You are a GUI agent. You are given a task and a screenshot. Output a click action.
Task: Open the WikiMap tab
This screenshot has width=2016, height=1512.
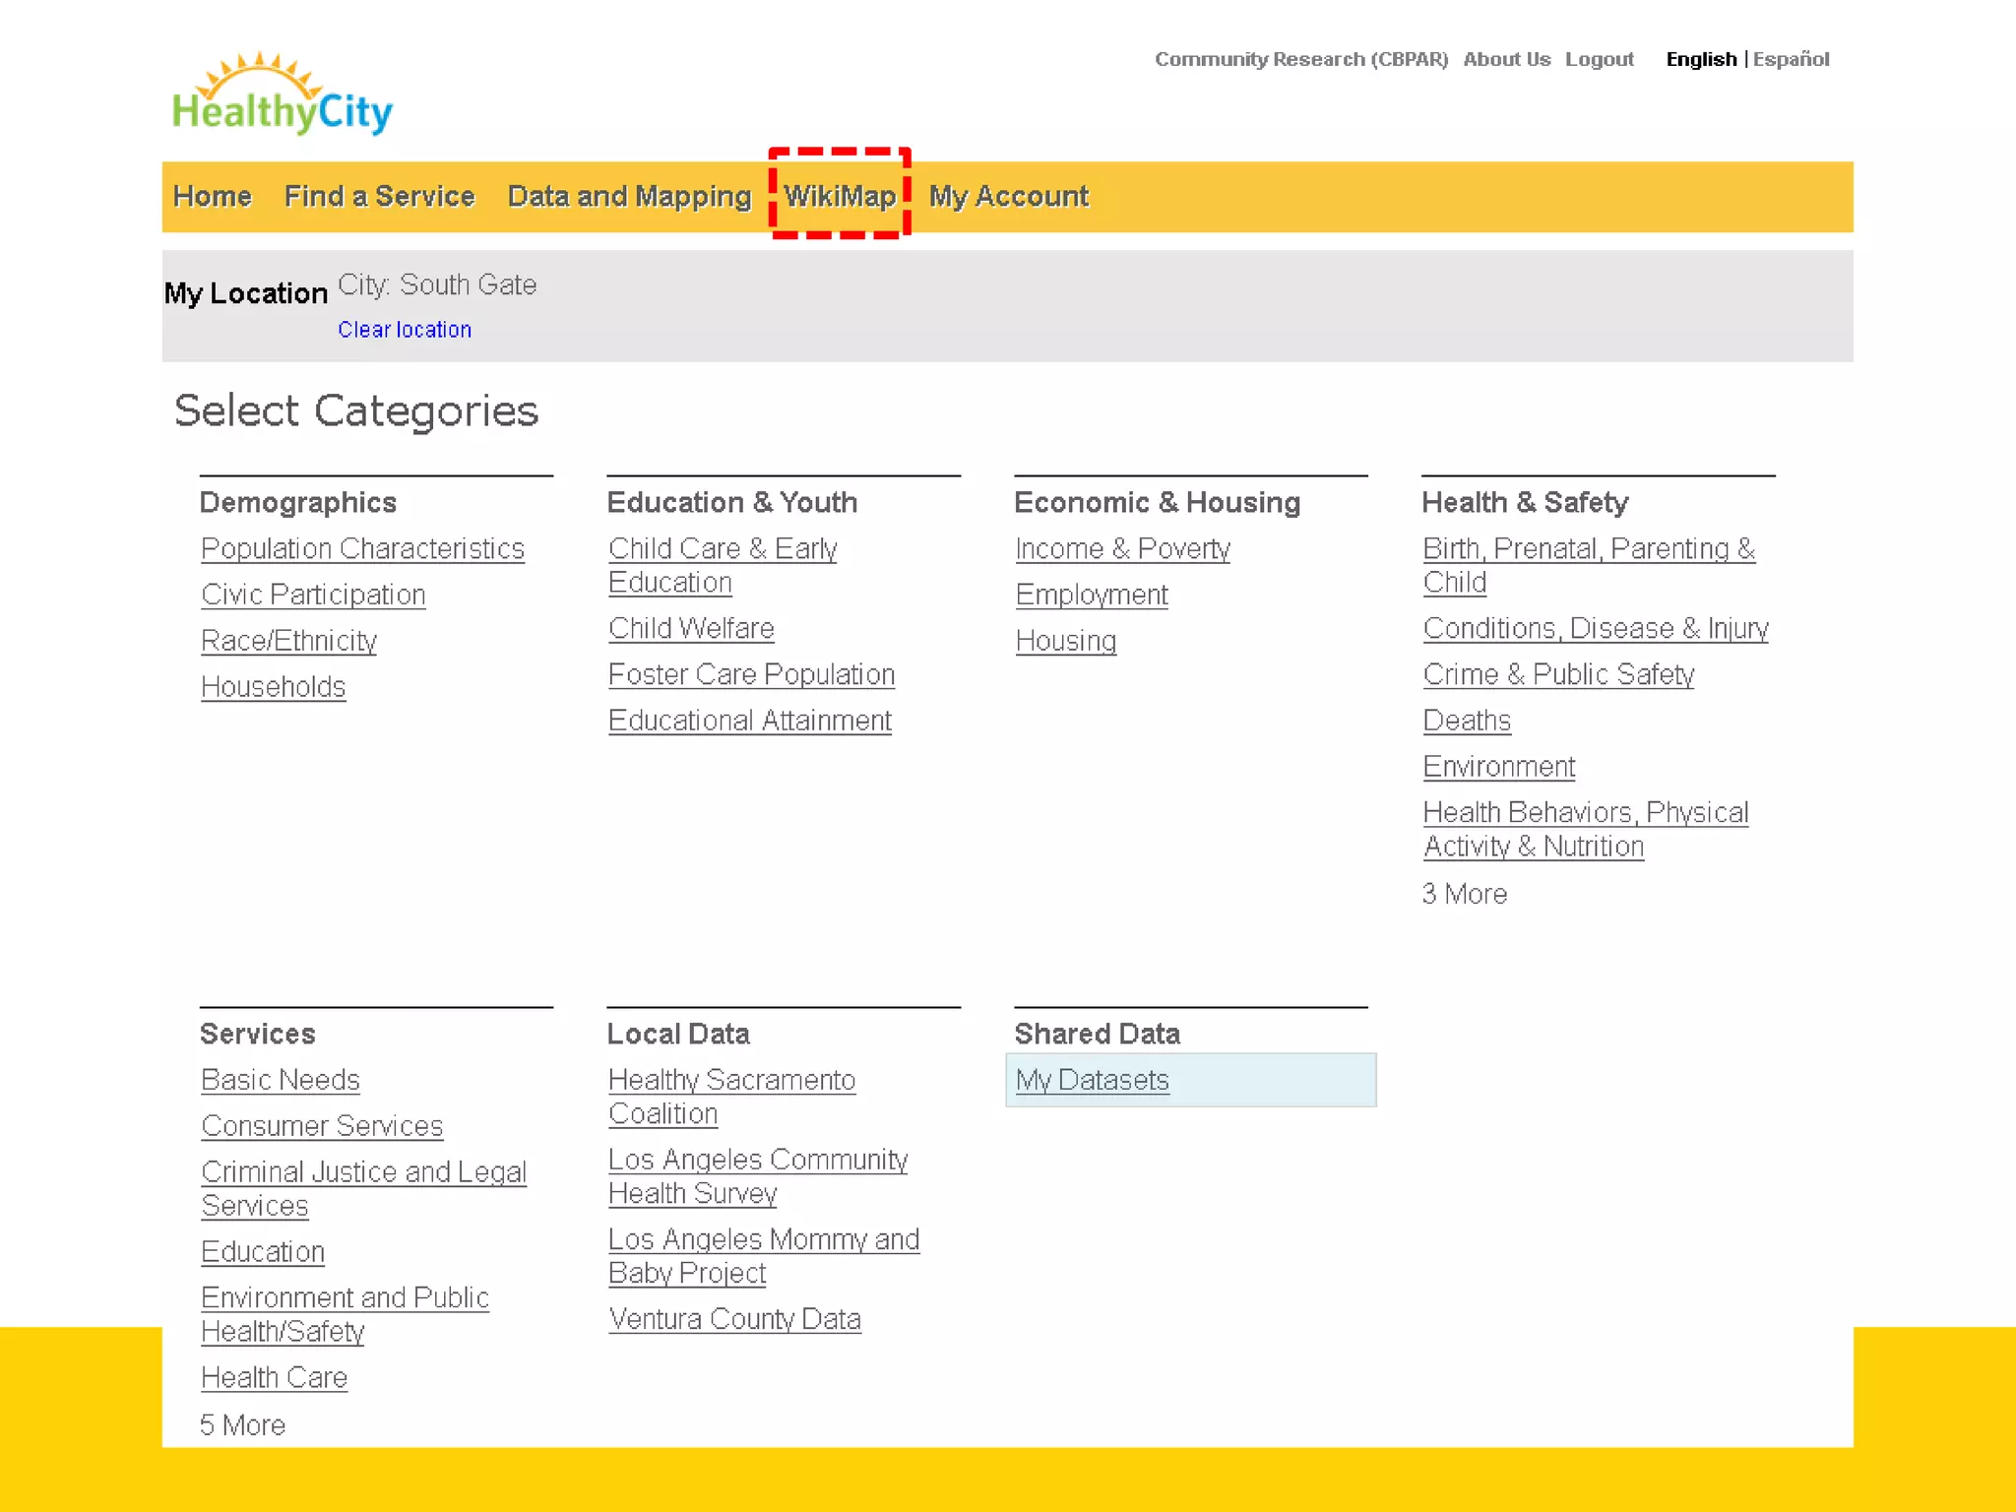[840, 196]
